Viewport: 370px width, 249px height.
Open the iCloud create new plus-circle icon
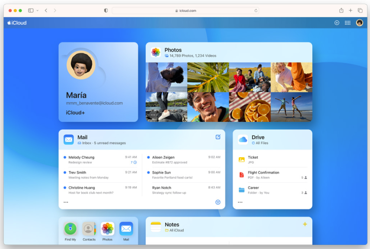337,22
